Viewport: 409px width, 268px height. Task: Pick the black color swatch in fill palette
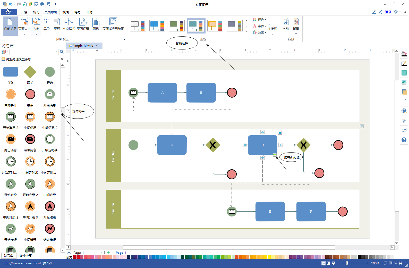point(359,257)
